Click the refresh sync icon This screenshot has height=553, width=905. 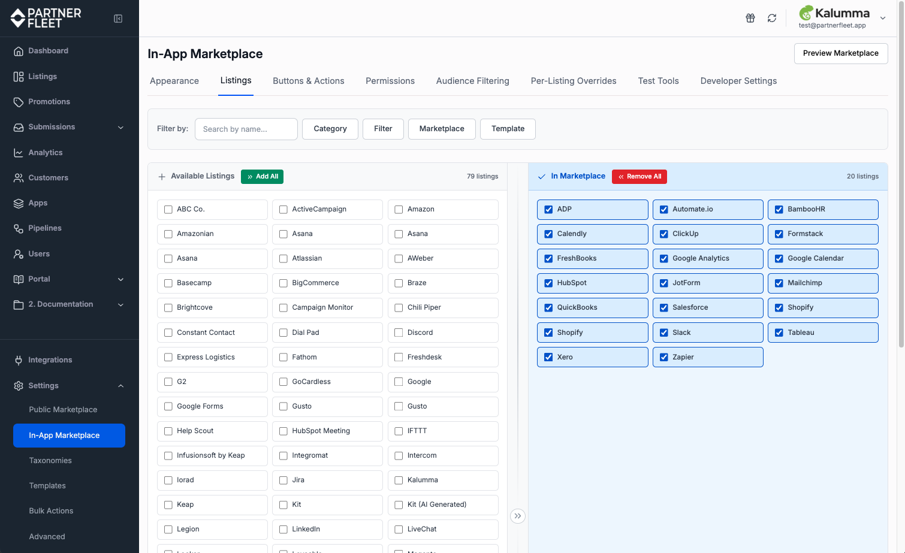click(x=772, y=18)
